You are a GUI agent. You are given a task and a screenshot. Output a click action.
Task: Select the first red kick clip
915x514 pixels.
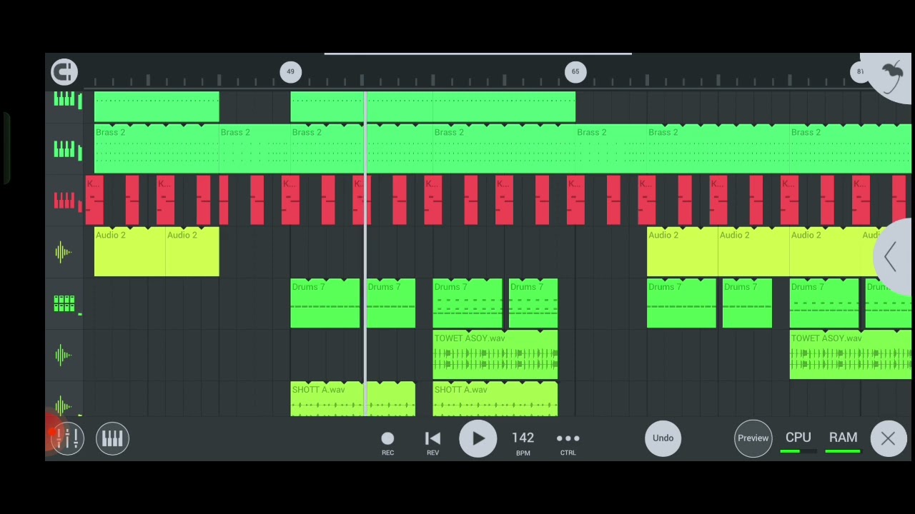tap(94, 201)
